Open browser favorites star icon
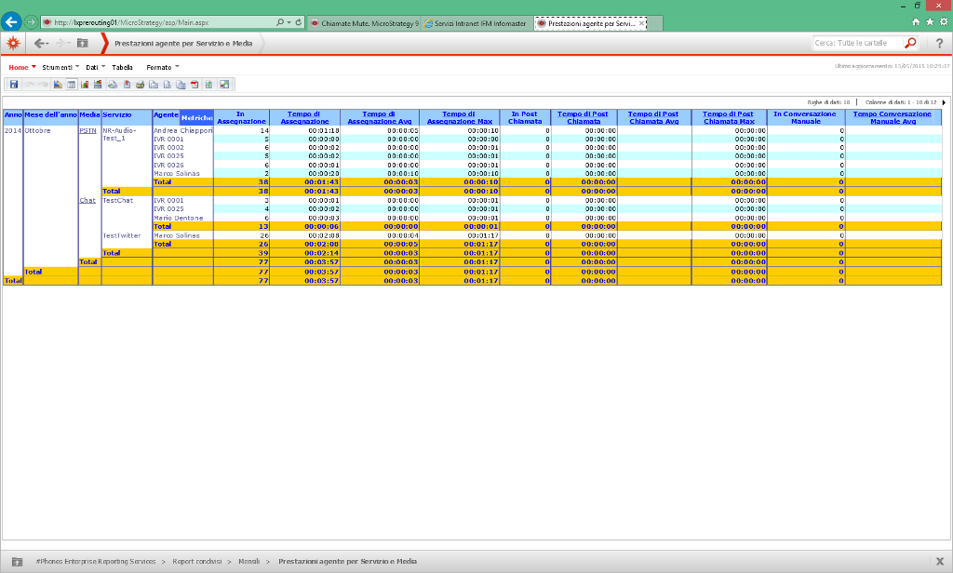Viewport: 953px width, 573px height. point(930,22)
